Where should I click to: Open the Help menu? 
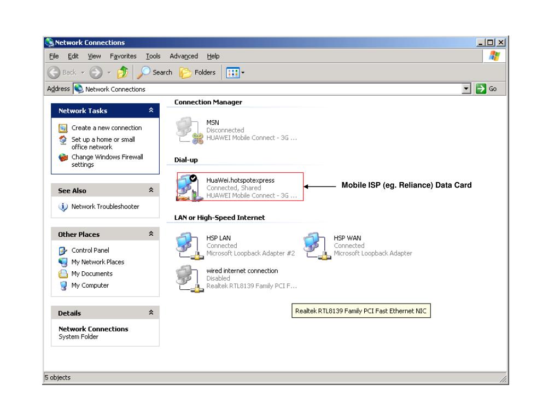coord(213,56)
